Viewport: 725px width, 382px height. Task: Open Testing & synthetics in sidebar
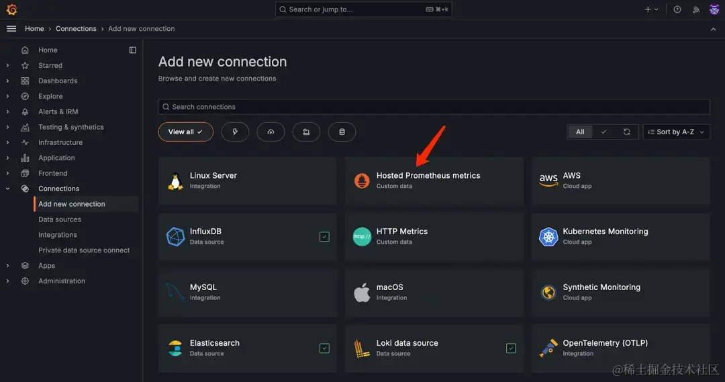click(70, 127)
